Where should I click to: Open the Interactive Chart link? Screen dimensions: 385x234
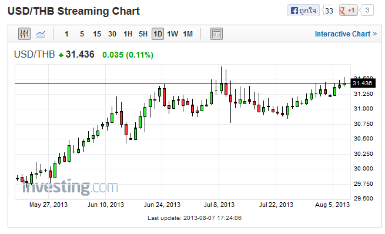[x=346, y=34]
